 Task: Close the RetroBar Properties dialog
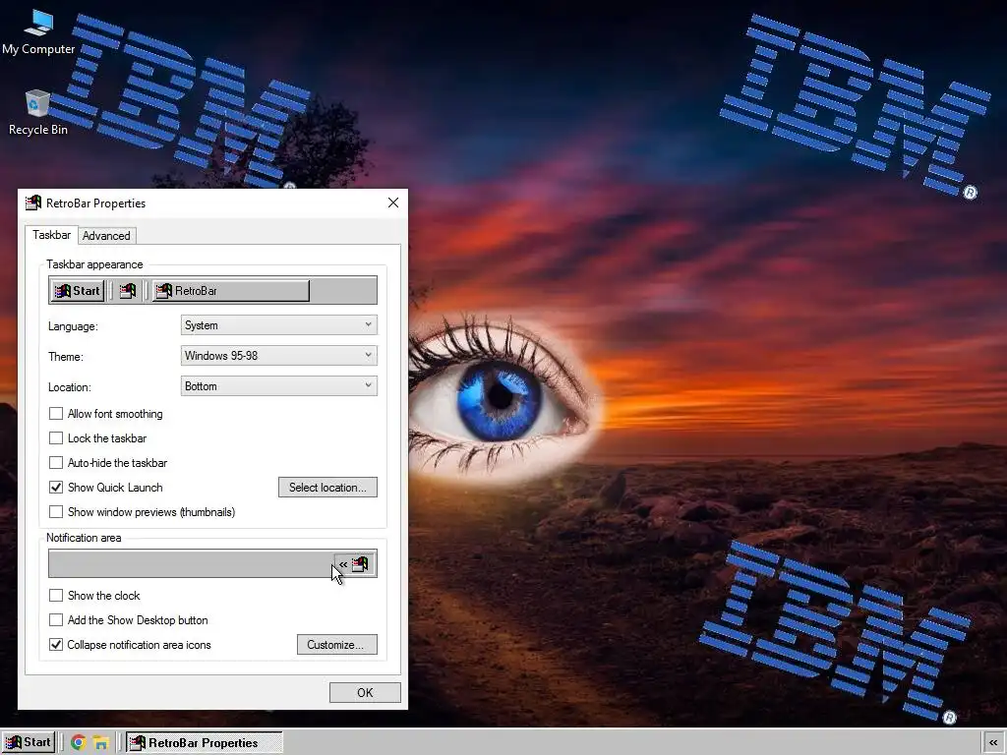tap(393, 203)
